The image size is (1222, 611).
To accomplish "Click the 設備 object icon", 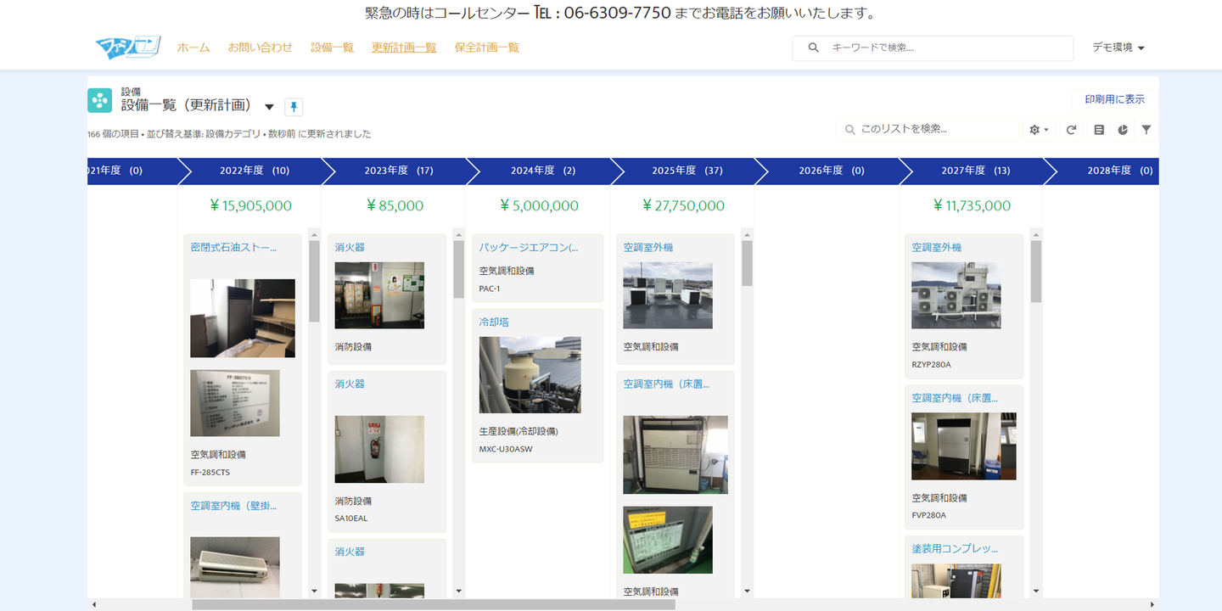I will tap(100, 100).
